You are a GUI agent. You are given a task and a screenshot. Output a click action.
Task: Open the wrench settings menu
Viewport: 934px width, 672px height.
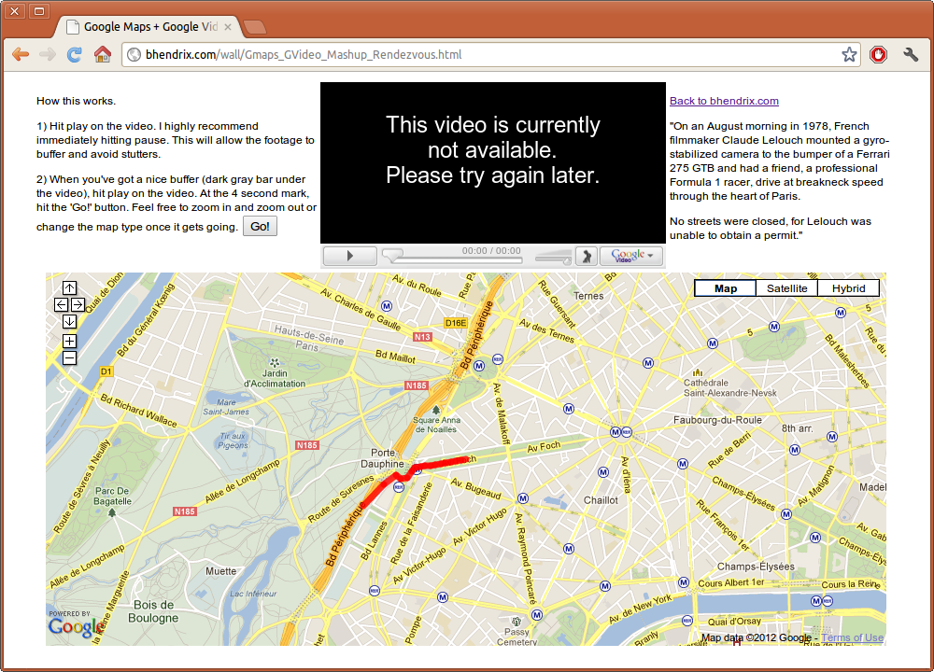pos(911,55)
